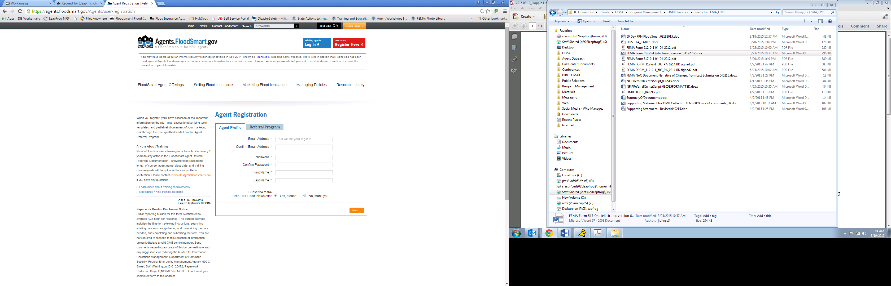This screenshot has height=286, width=891.
Task: Open Acrobat attachments paperclip icon
Action: (x=514, y=59)
